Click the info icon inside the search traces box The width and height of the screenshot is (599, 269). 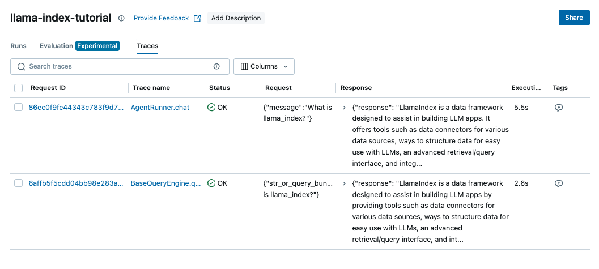(x=216, y=66)
